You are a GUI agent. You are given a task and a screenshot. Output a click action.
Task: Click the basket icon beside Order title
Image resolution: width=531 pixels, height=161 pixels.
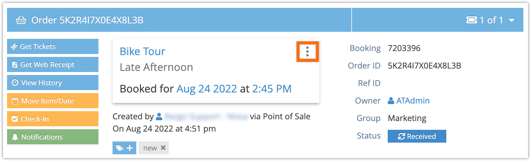pyautogui.click(x=21, y=20)
